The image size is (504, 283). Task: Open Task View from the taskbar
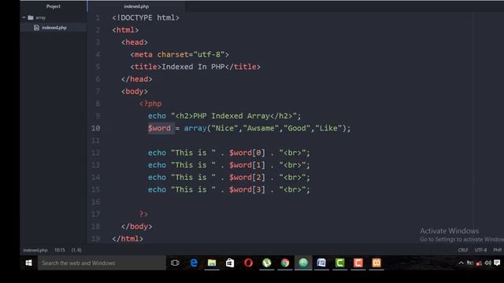click(175, 263)
